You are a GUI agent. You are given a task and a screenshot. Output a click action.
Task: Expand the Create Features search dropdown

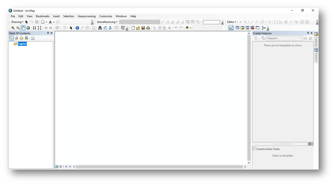click(301, 39)
